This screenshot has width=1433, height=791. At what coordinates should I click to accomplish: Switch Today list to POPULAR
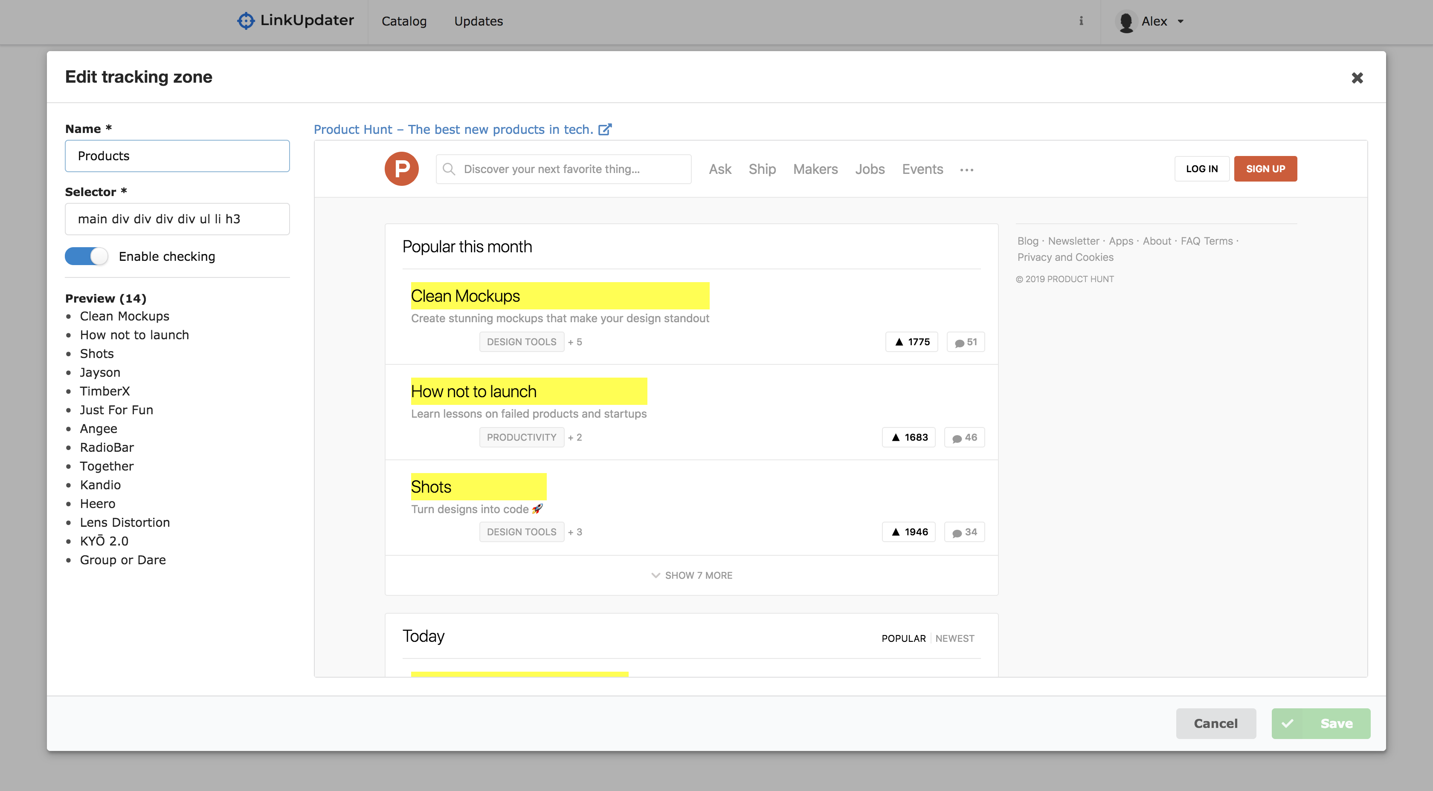tap(903, 638)
